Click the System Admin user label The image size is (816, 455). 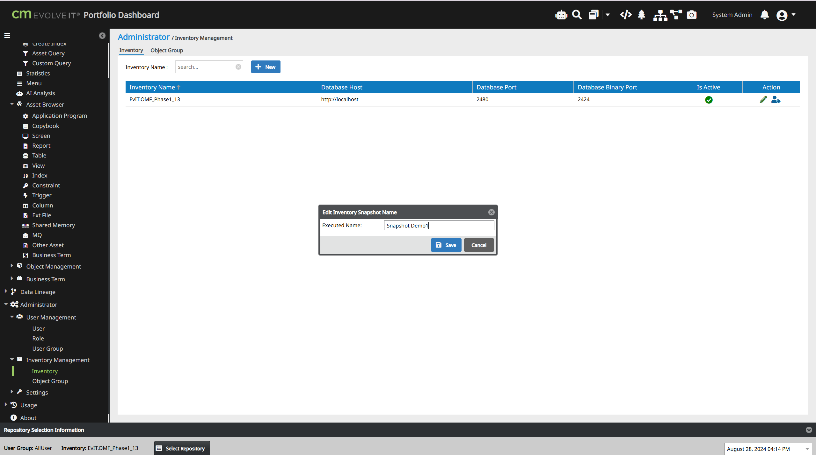point(732,15)
